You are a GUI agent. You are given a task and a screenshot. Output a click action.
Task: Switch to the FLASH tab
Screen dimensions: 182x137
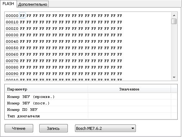pos(8,4)
